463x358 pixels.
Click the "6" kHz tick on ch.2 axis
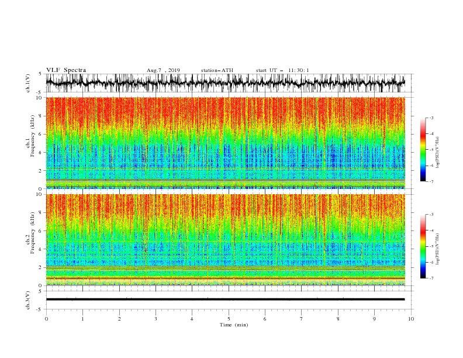click(x=40, y=231)
